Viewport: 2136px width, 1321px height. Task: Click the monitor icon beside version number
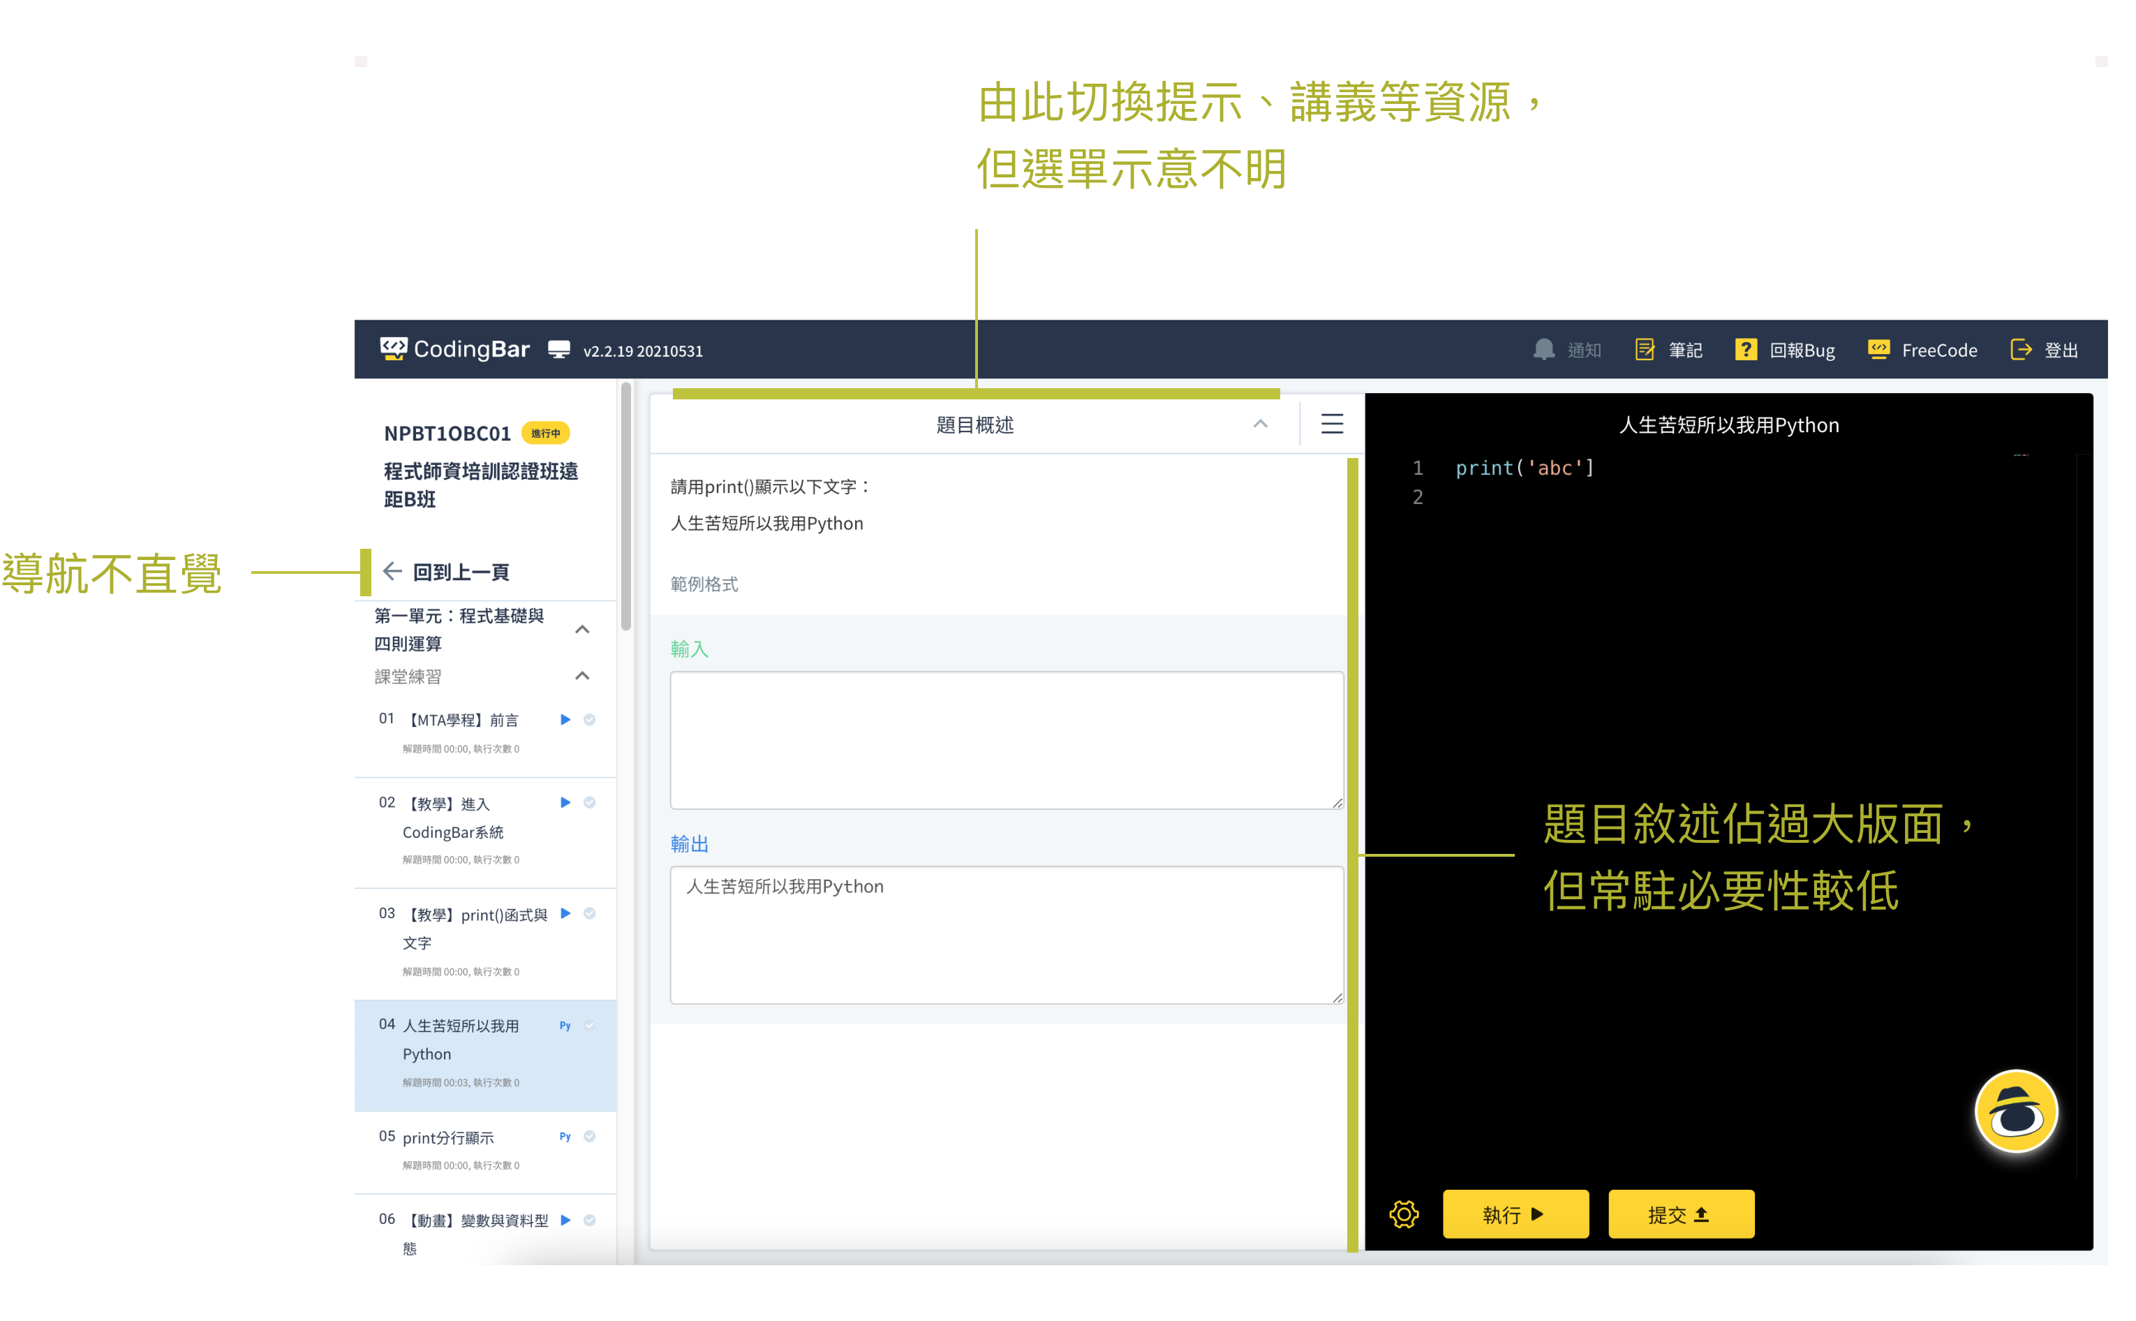(x=559, y=350)
